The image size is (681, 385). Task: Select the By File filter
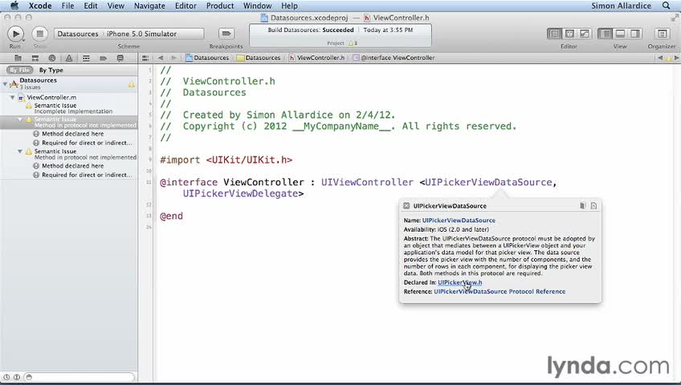coord(19,70)
